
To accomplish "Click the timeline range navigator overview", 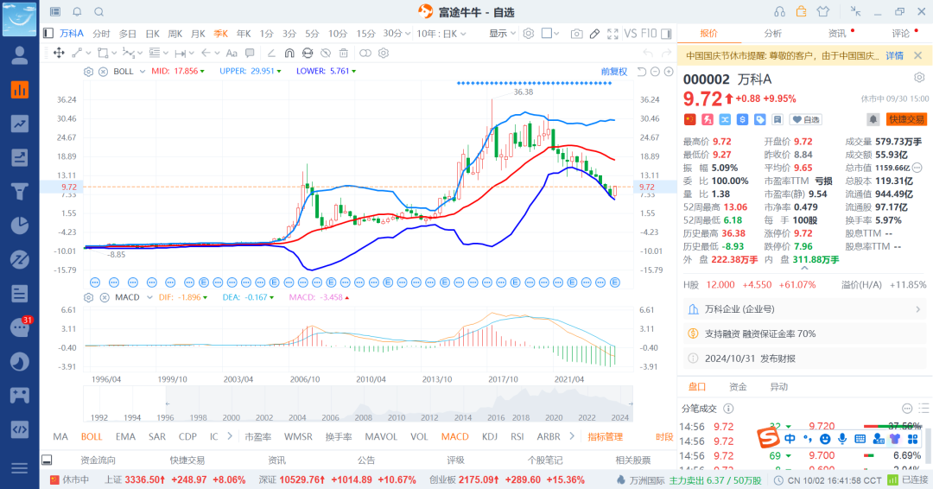I will pos(359,404).
